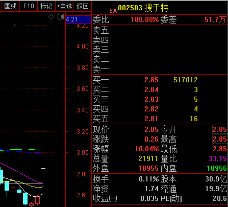
Task: Click the 委比 100.00% value
Action: pos(145,19)
